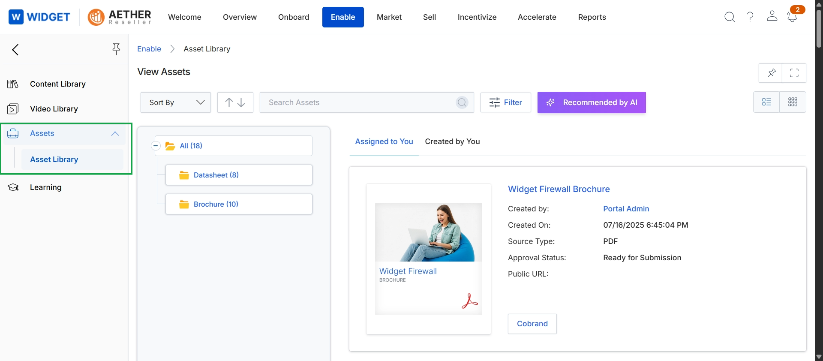Click the Filter button
823x361 pixels.
[x=506, y=102]
